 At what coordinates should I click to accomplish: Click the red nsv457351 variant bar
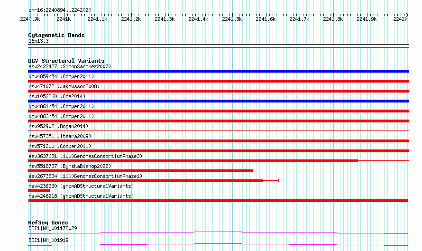[218, 141]
